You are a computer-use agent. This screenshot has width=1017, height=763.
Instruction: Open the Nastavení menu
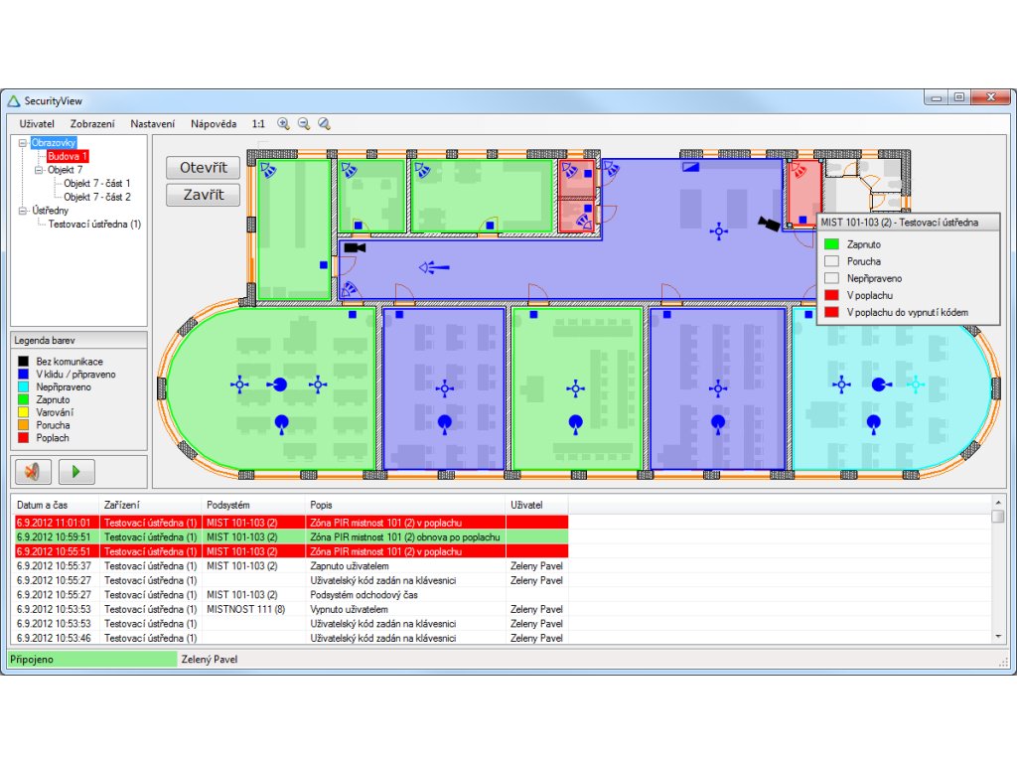(152, 124)
